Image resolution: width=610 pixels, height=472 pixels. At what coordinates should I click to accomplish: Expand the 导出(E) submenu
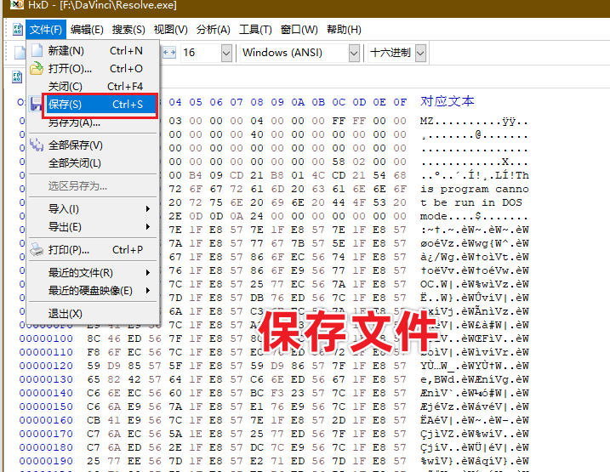coord(94,227)
